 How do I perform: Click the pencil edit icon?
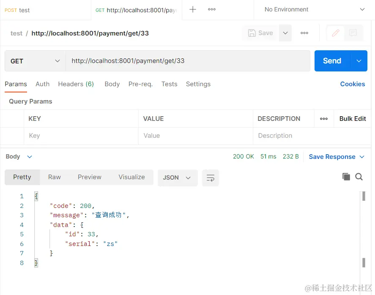(x=336, y=33)
